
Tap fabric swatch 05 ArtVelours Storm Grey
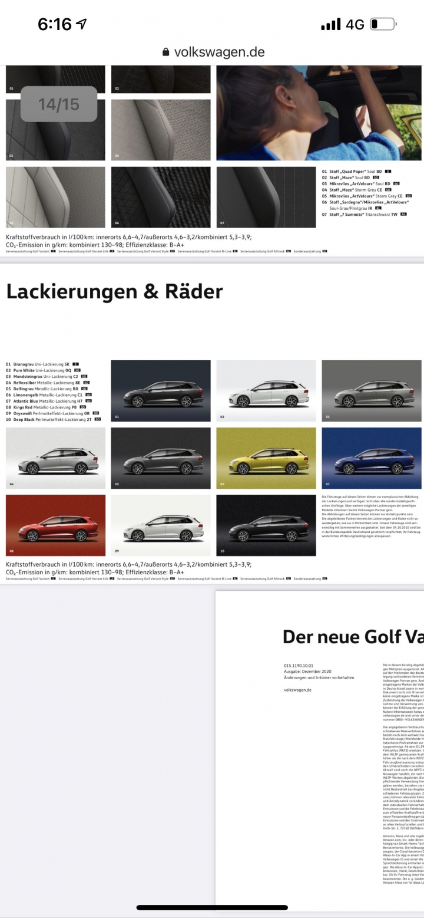click(55, 197)
